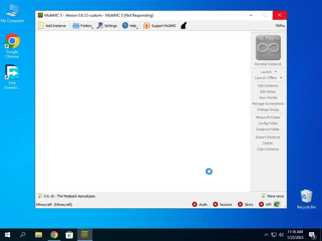Screen dimensions: 322x241
Task: Click the MultiMC title bar app icon
Action: pyautogui.click(x=40, y=15)
